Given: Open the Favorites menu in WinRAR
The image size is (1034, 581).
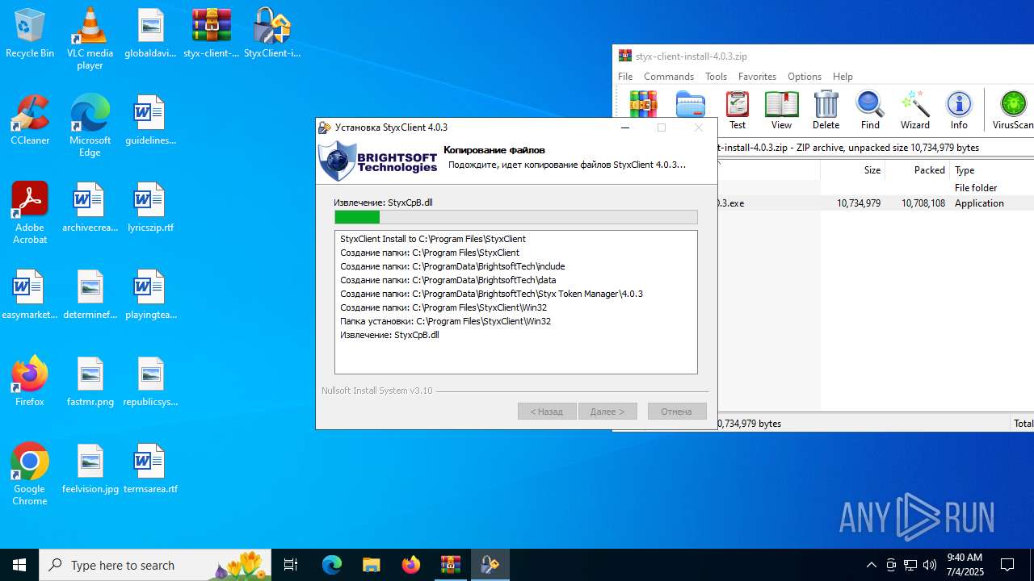Looking at the screenshot, I should (x=757, y=77).
